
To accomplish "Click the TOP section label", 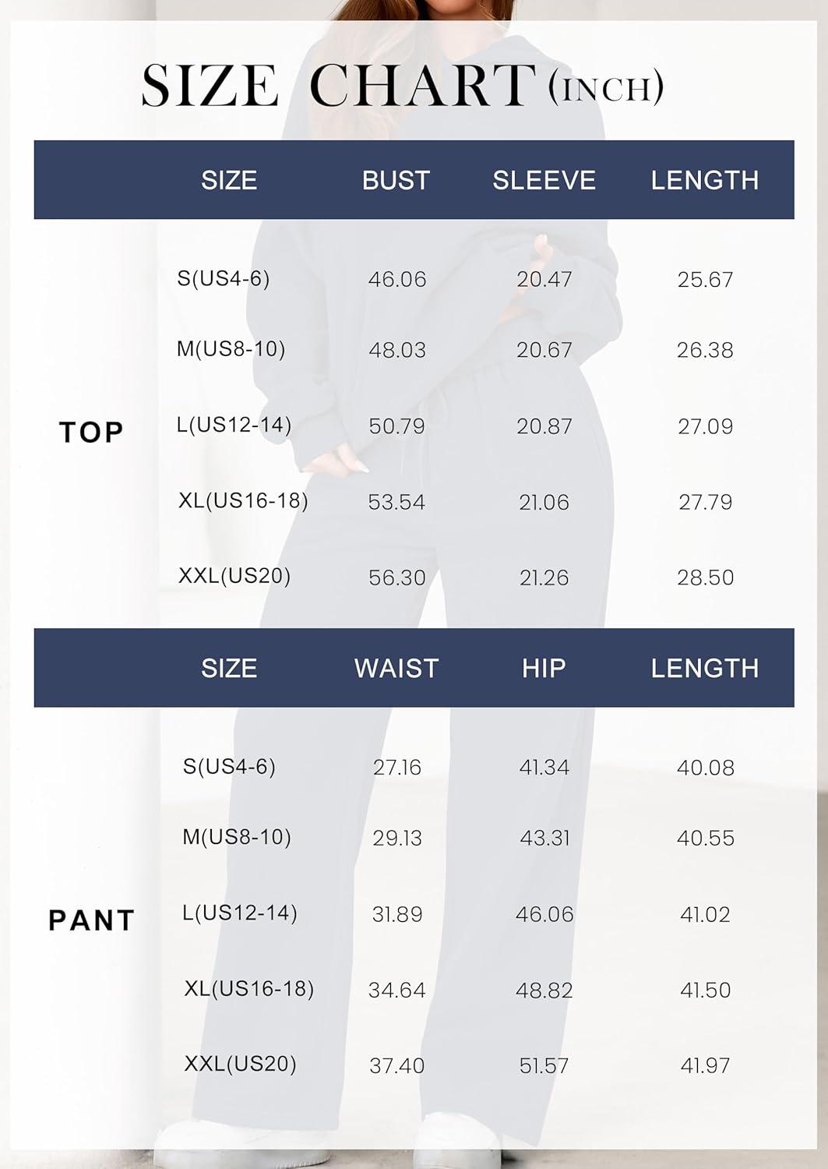I will pyautogui.click(x=92, y=432).
